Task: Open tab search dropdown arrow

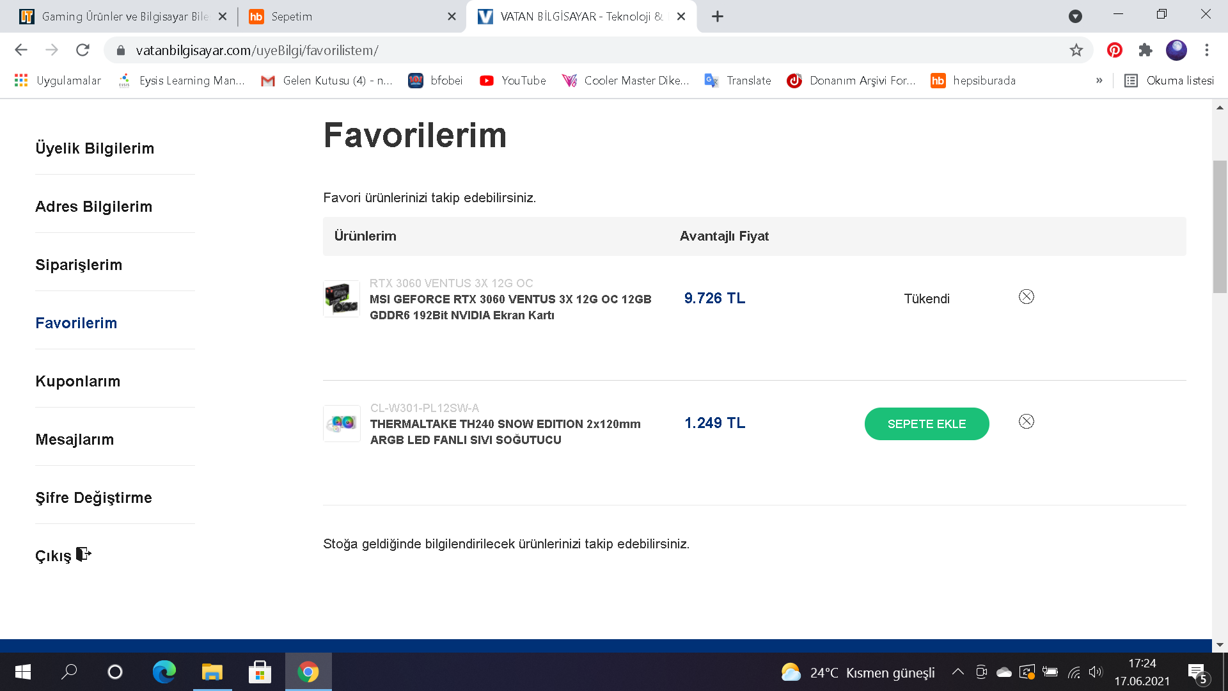Action: (1075, 17)
